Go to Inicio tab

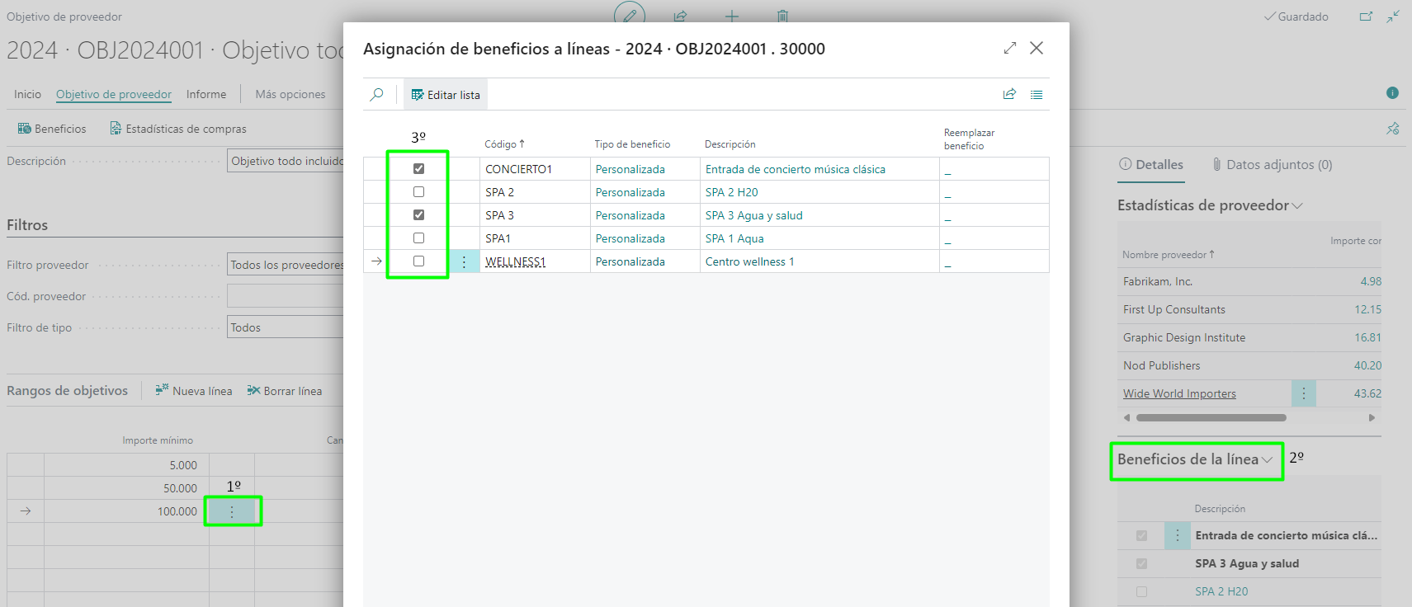pyautogui.click(x=27, y=94)
